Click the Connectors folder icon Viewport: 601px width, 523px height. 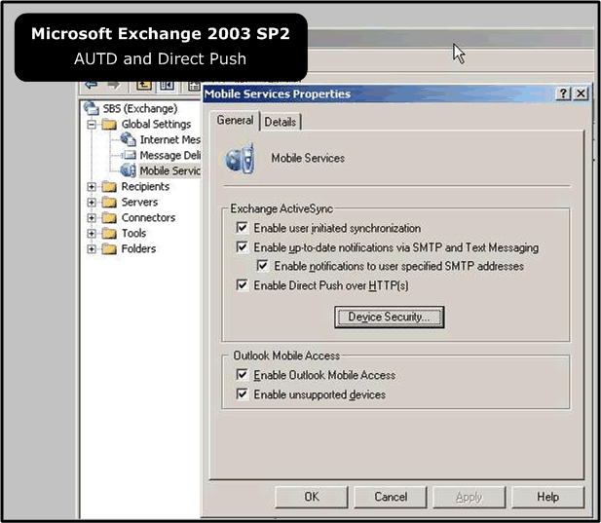[x=110, y=217]
